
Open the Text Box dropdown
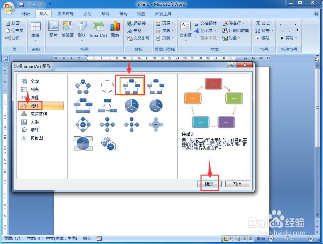pyautogui.click(x=185, y=31)
